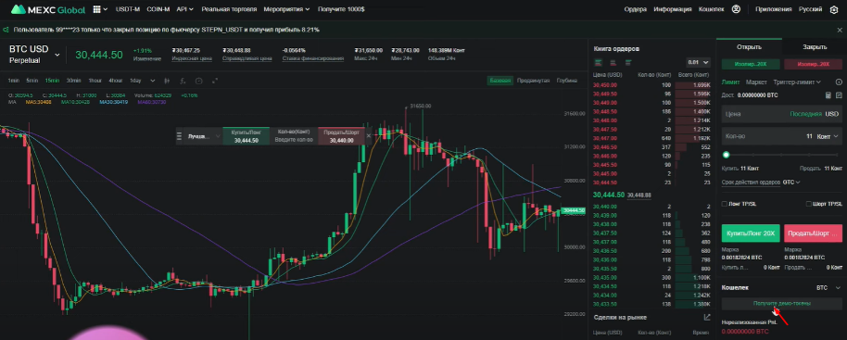847x340 pixels.
Task: Open the GTC order duration dropdown
Action: pyautogui.click(x=791, y=183)
